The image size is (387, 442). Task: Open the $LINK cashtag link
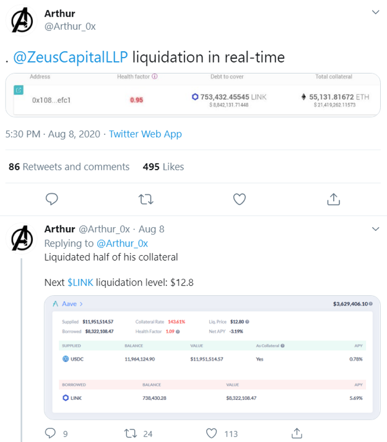80,282
